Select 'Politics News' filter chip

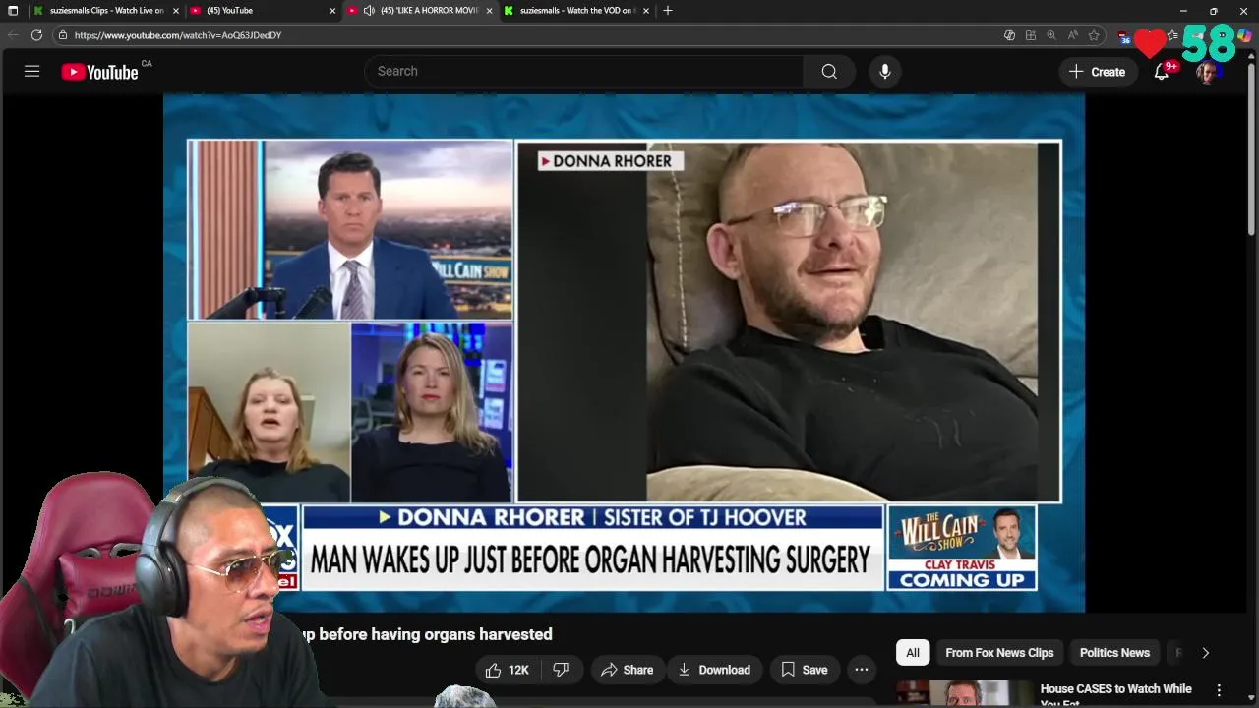pos(1114,653)
